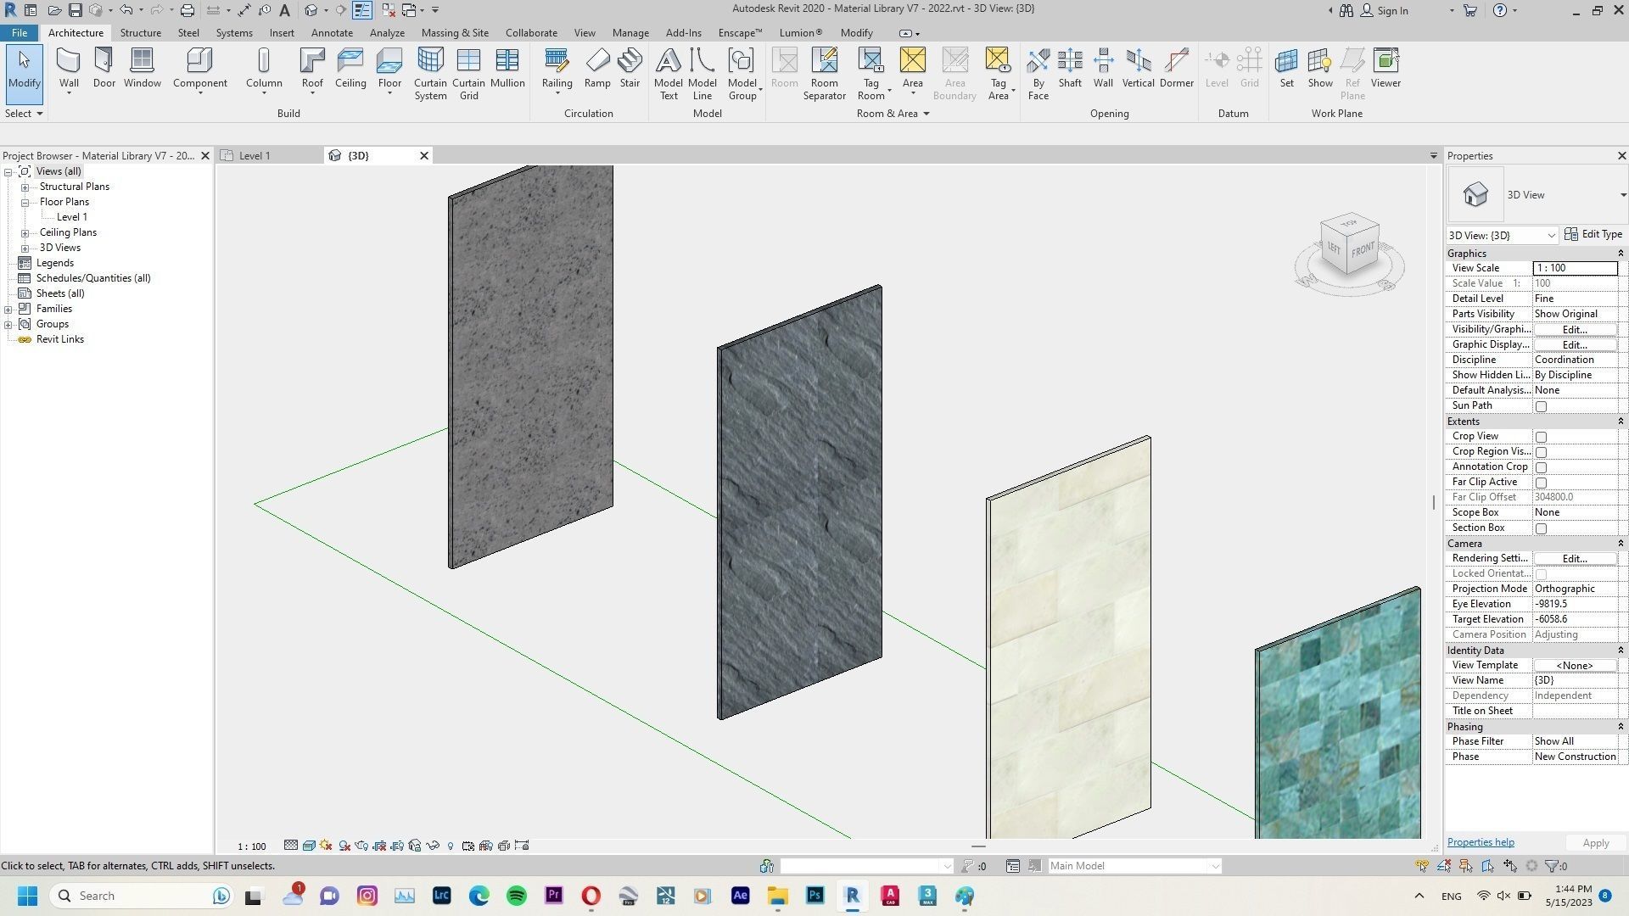Launch the Revit taskbar icon
Viewport: 1629px width, 916px height.
(x=852, y=896)
